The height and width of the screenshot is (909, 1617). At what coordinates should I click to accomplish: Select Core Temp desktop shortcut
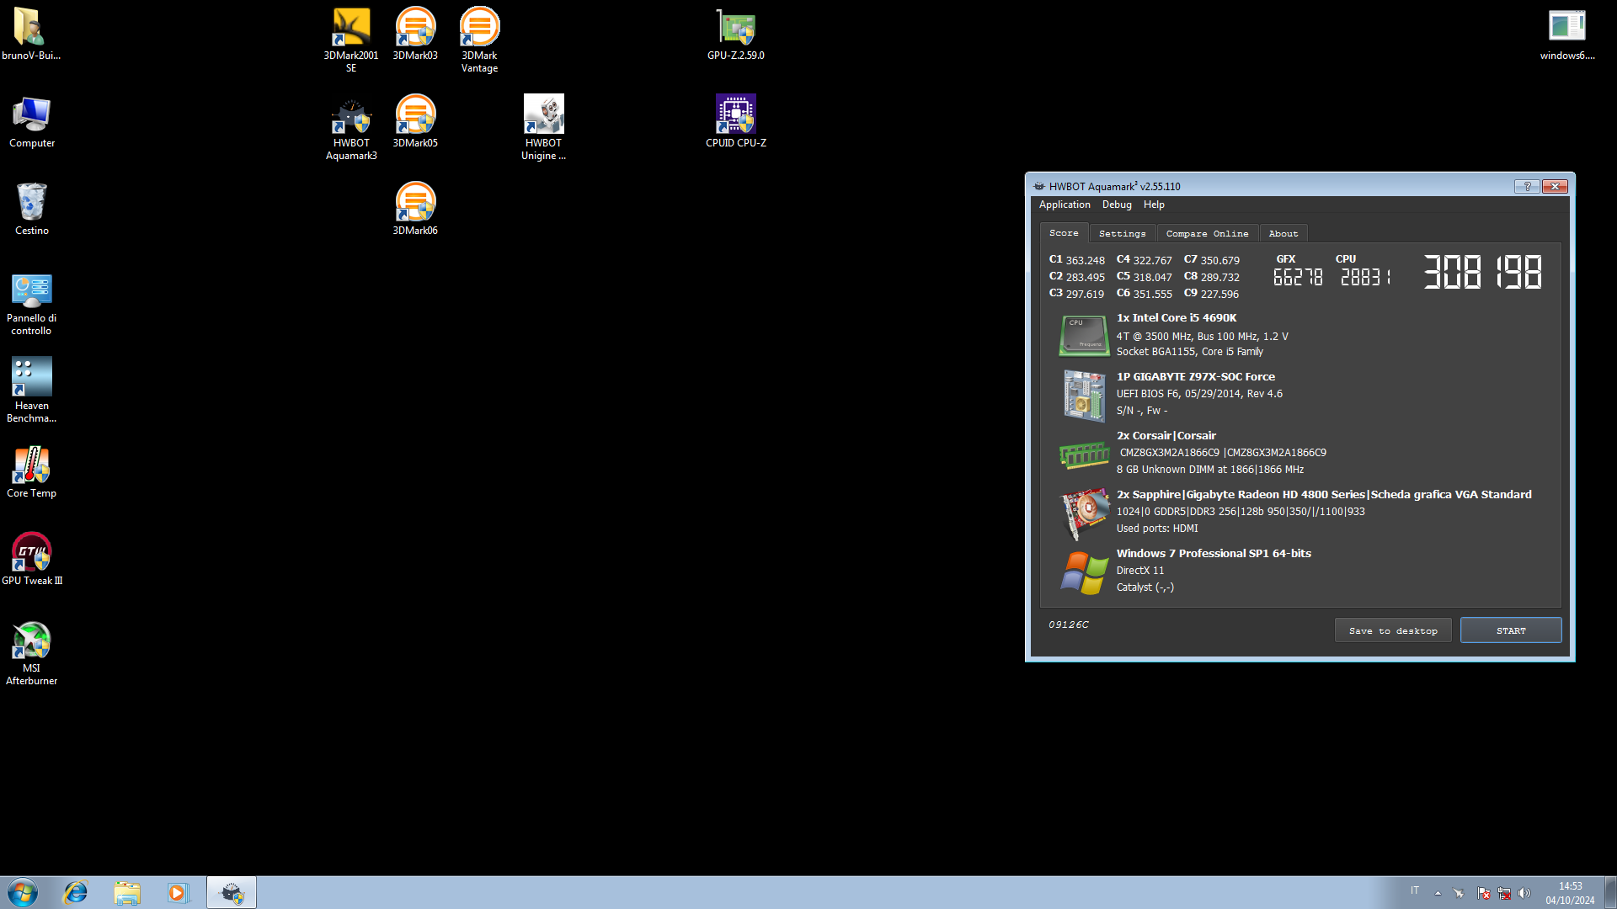tap(31, 471)
